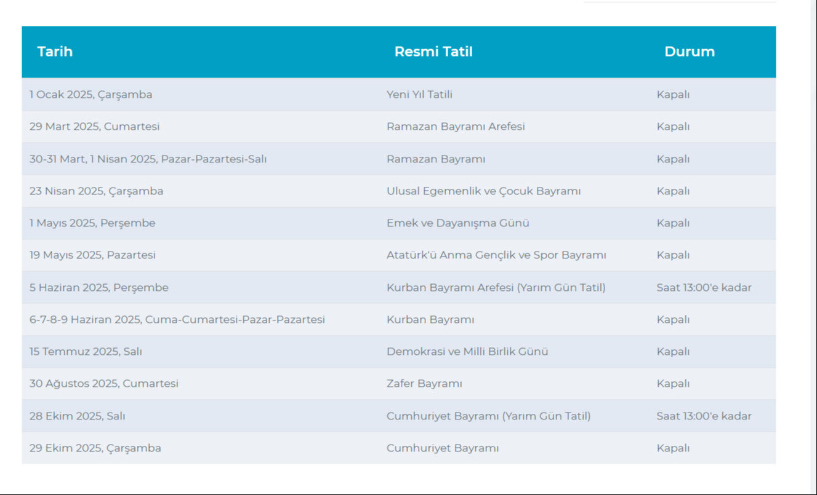817x495 pixels.
Task: Click the 5 Haziran 2025, Perşembe date
Action: 99,288
